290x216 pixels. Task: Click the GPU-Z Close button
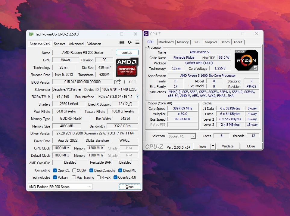130,187
